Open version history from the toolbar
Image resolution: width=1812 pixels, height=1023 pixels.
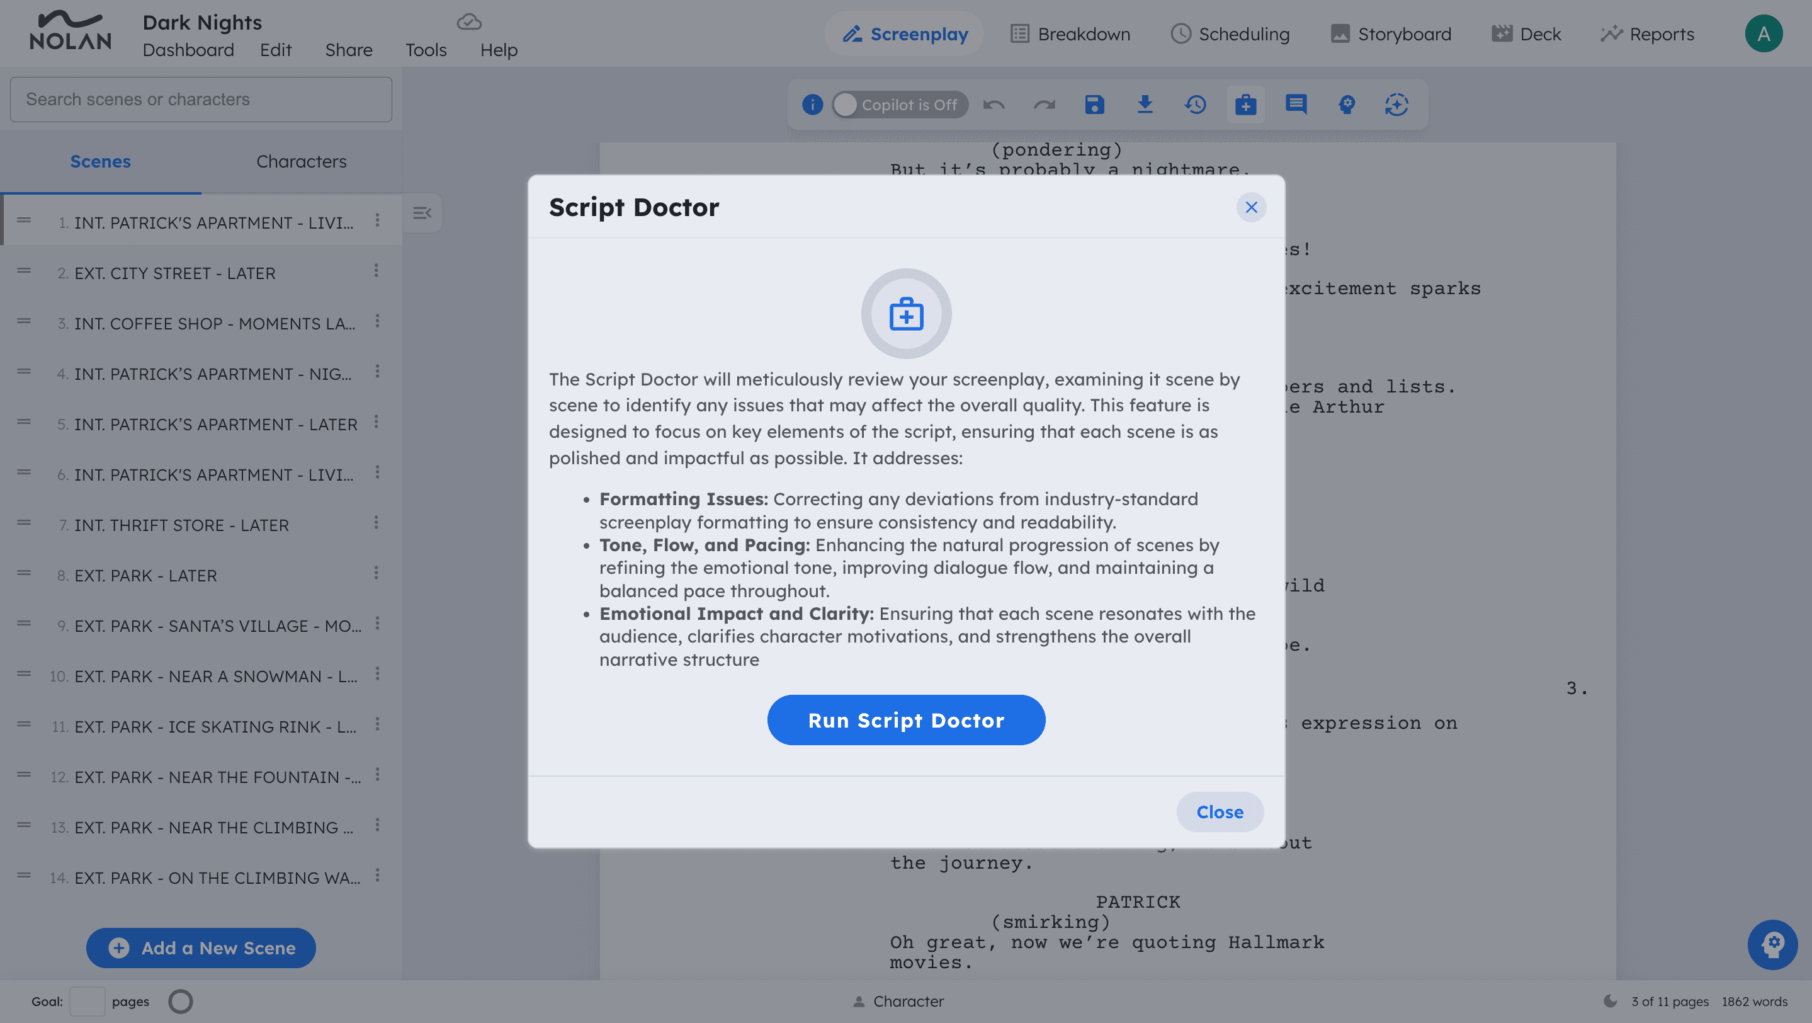[x=1195, y=104]
